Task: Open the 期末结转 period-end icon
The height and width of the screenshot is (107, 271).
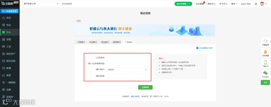Action: [4, 61]
